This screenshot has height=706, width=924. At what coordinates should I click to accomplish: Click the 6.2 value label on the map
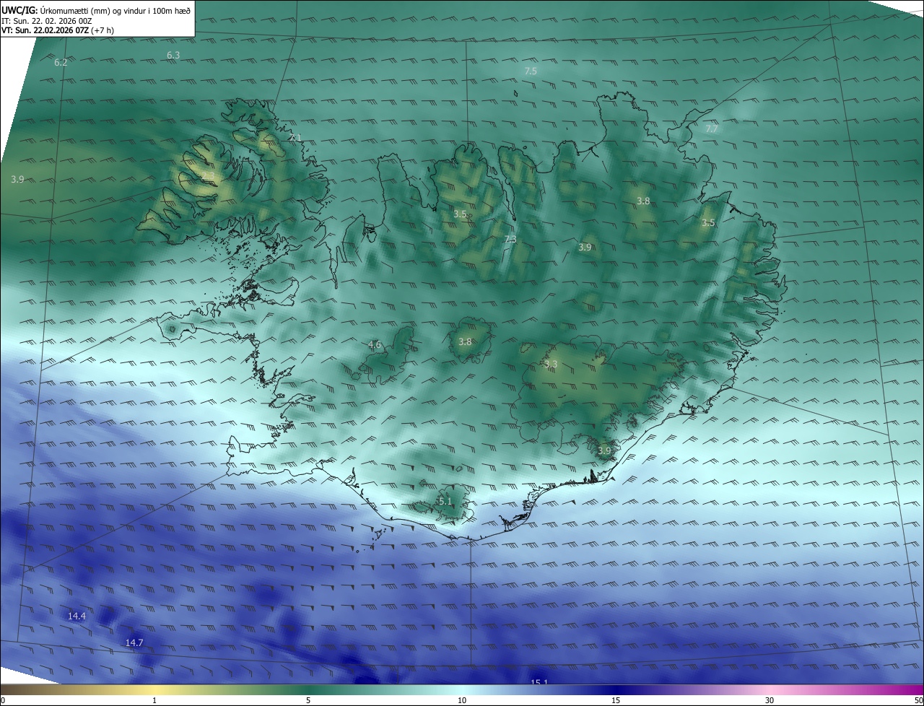[x=61, y=63]
